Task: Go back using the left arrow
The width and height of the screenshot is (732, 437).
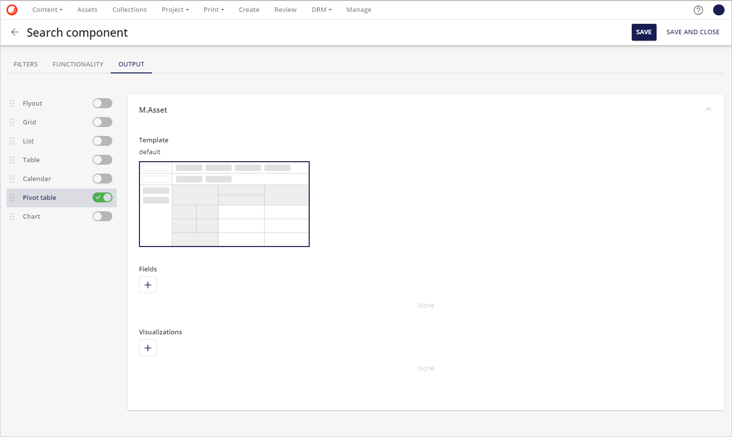Action: point(15,32)
